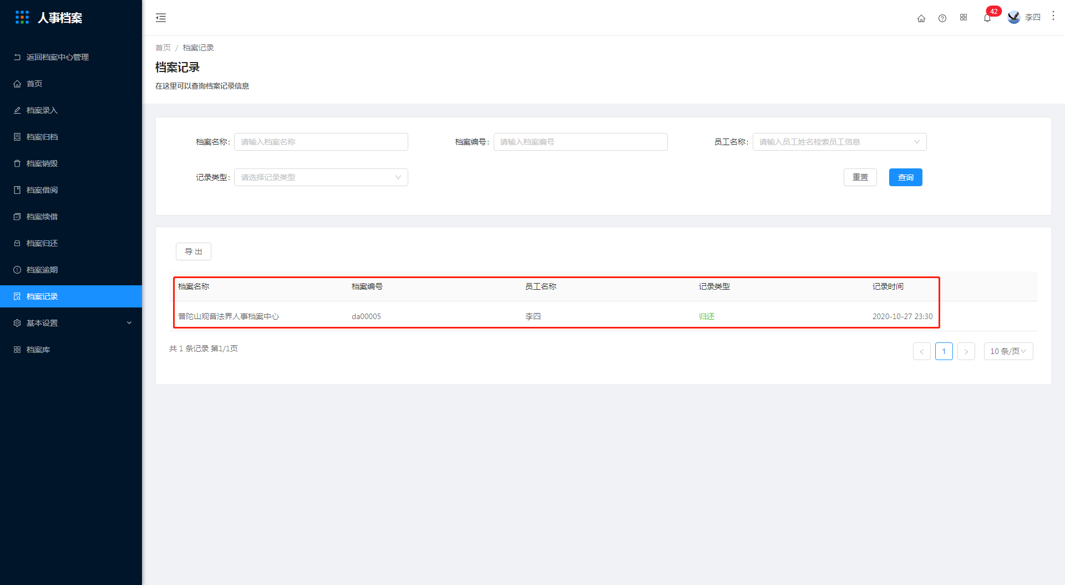Open the 记录类型 select dropdown

pos(321,177)
